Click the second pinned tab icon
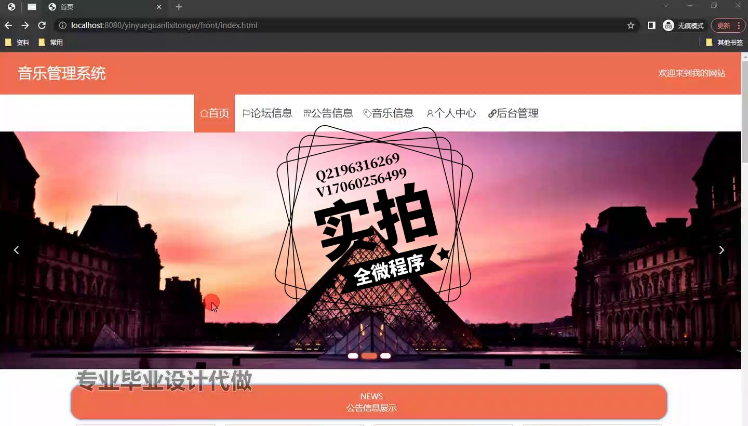Image resolution: width=748 pixels, height=426 pixels. point(32,7)
